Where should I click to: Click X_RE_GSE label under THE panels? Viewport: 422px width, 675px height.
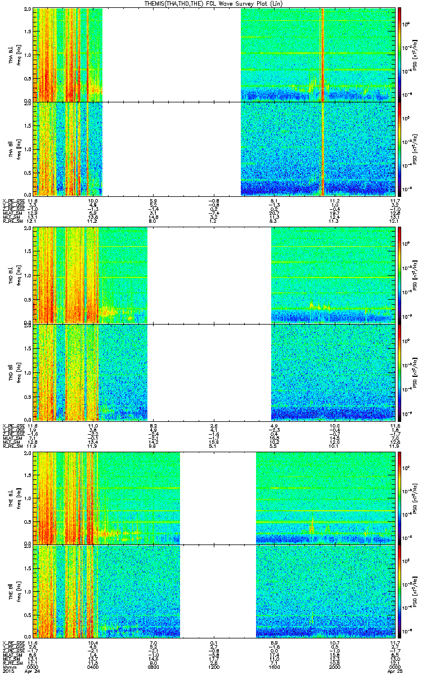point(14,643)
